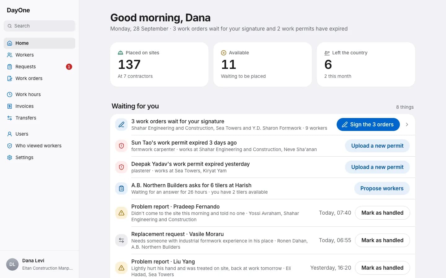Click the Who viewed workers shield icon

[x=10, y=146]
